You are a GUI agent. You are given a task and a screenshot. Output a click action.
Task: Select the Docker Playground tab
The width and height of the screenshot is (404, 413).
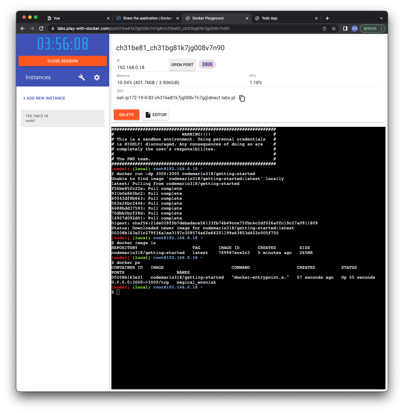click(217, 18)
